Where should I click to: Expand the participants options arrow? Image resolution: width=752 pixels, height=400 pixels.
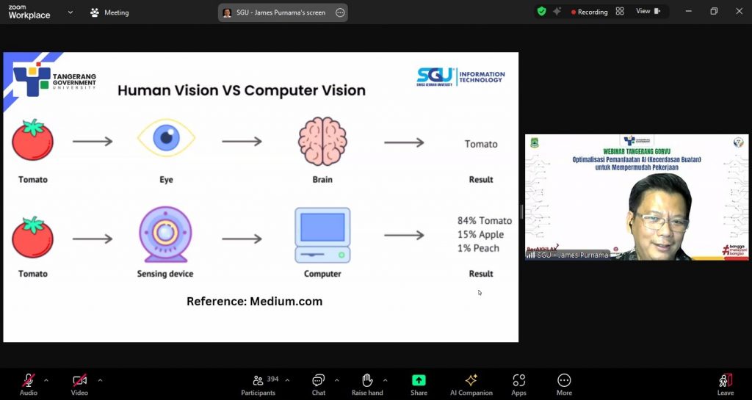pos(287,380)
